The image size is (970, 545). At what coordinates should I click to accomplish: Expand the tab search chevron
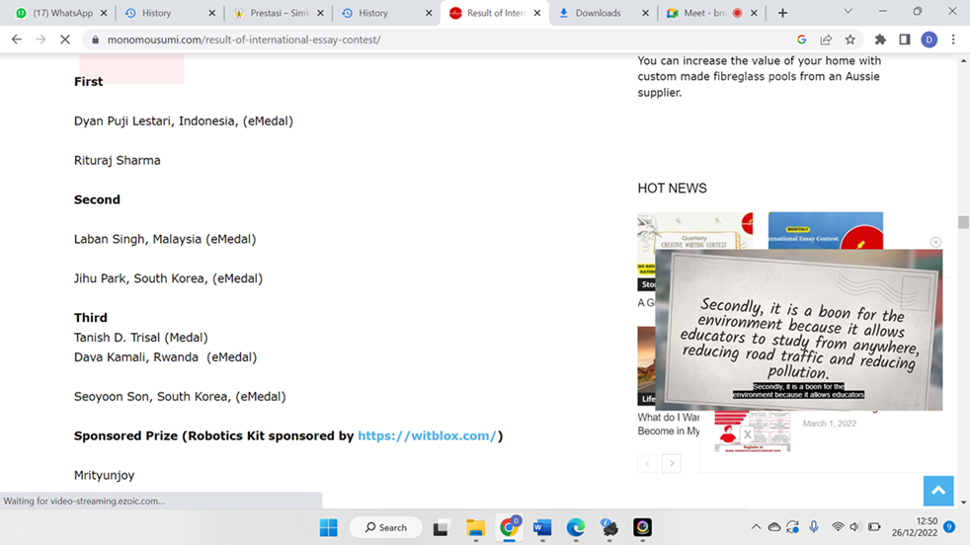(848, 13)
